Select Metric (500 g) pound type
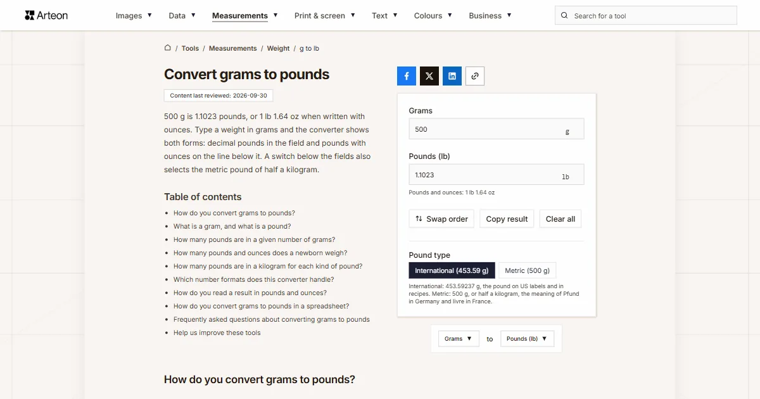Screen dimensions: 760x399 coord(528,270)
